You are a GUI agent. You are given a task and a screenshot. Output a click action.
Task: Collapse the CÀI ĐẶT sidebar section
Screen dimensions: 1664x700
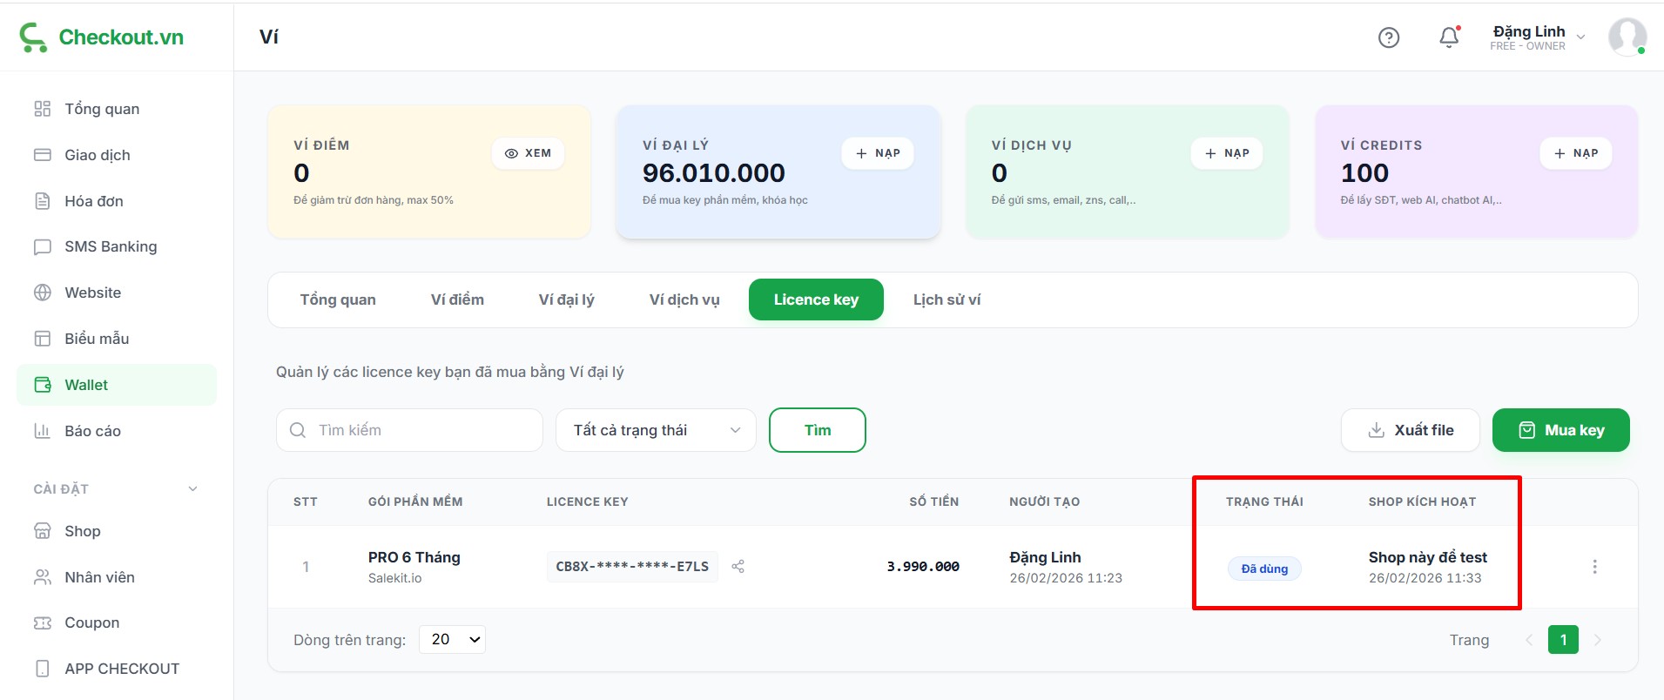(x=192, y=489)
